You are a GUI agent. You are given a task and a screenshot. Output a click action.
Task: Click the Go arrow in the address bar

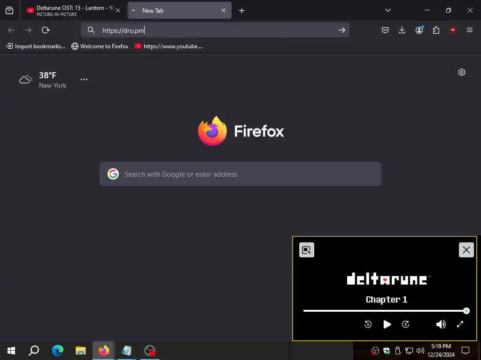tap(342, 30)
